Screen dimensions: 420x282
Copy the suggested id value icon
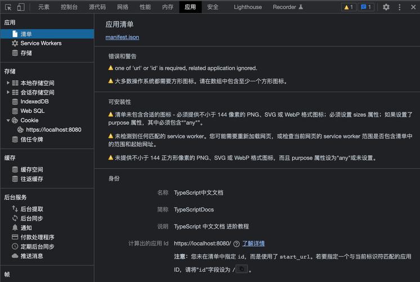coord(242,269)
